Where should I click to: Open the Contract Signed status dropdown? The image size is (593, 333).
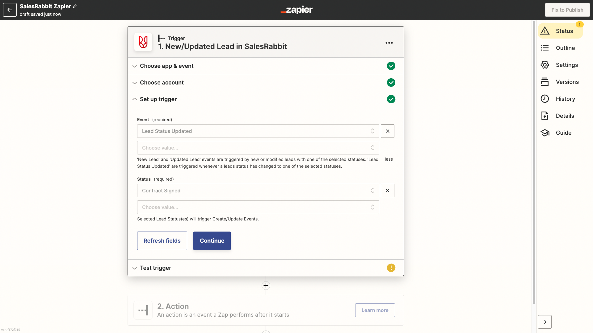coord(258,191)
